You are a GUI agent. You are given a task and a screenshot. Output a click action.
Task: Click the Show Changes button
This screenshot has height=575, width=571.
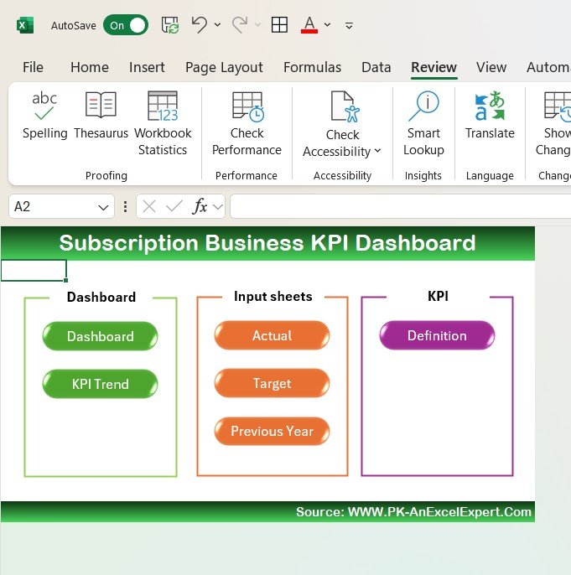click(553, 123)
